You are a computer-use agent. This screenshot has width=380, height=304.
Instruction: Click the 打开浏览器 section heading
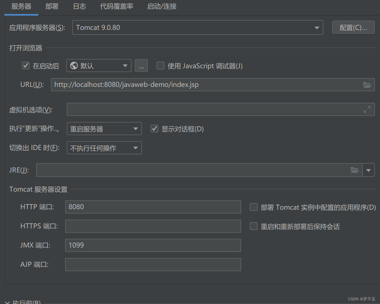(26, 48)
